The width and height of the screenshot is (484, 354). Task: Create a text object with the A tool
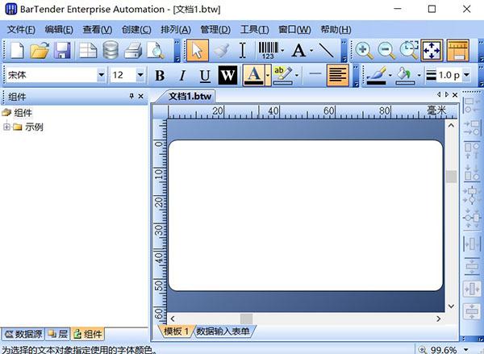(298, 50)
